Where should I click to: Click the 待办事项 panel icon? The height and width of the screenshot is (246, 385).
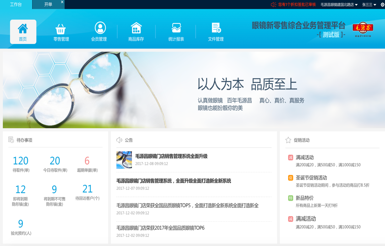coord(11,140)
